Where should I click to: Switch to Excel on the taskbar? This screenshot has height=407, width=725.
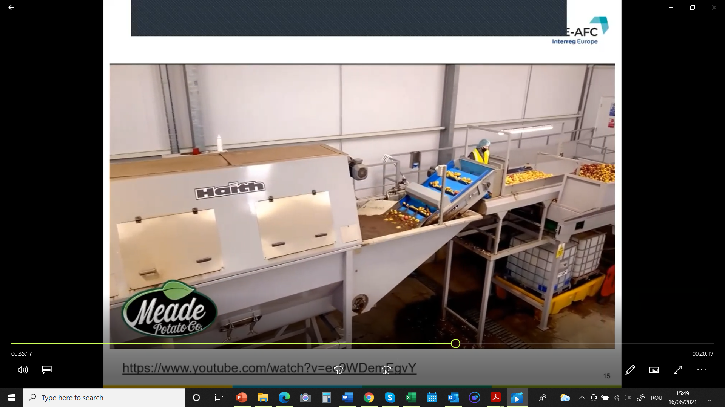[411, 398]
